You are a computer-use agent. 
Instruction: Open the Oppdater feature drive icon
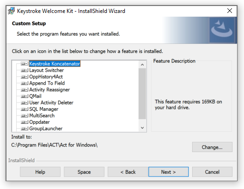(x=24, y=122)
